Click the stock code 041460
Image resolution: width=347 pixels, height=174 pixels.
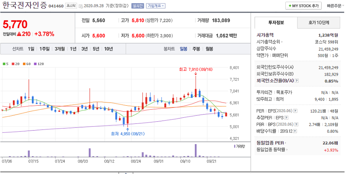[x=56, y=6]
